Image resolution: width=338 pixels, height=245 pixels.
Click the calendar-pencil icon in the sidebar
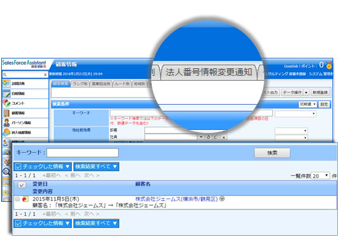pyautogui.click(x=7, y=93)
